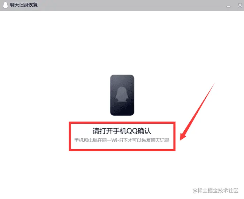244x199 pixels.
Task: Minimize the 聊天记录恢复 window
Action: point(228,7)
